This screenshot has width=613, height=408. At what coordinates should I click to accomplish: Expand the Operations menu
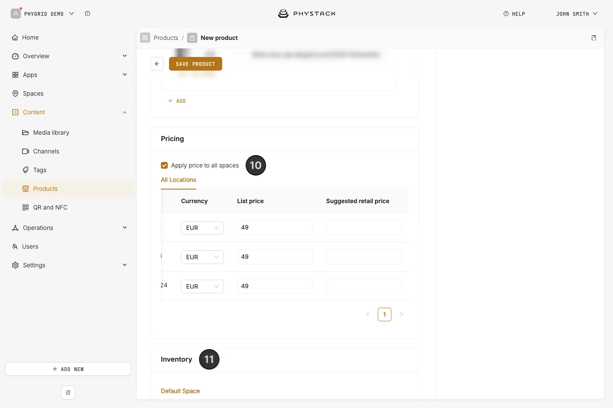(x=125, y=228)
